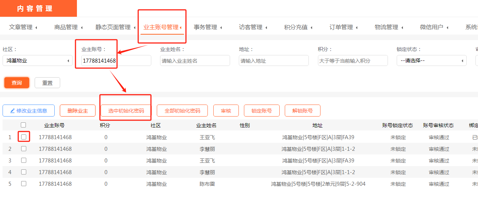Screen dimensions: 478x216
Task: Click the 选中初始化密码 button
Action: tap(126, 111)
